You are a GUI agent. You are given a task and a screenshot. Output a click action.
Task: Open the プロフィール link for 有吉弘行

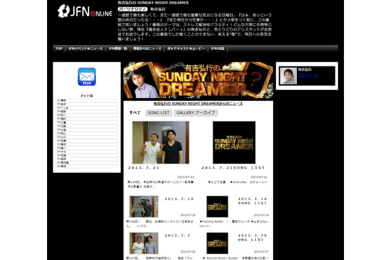tap(308, 75)
